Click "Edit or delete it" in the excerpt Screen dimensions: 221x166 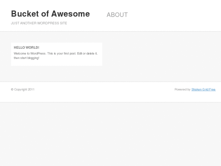pos(87,53)
